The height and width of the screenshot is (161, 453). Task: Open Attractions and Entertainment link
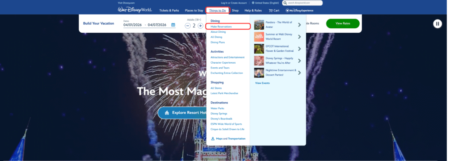[228, 57]
